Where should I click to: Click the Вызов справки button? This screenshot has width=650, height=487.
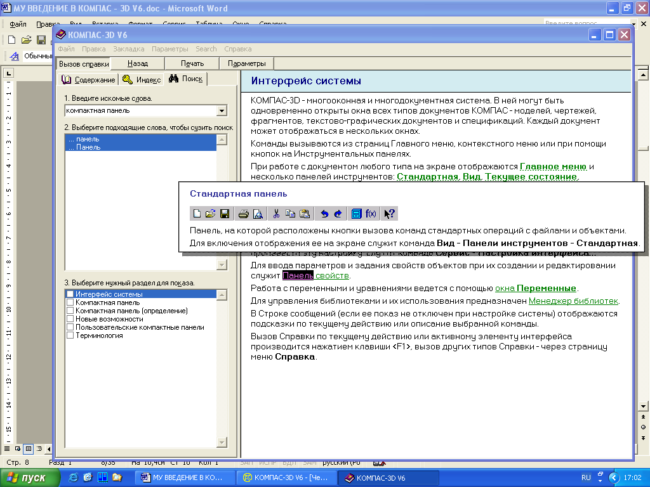[84, 64]
